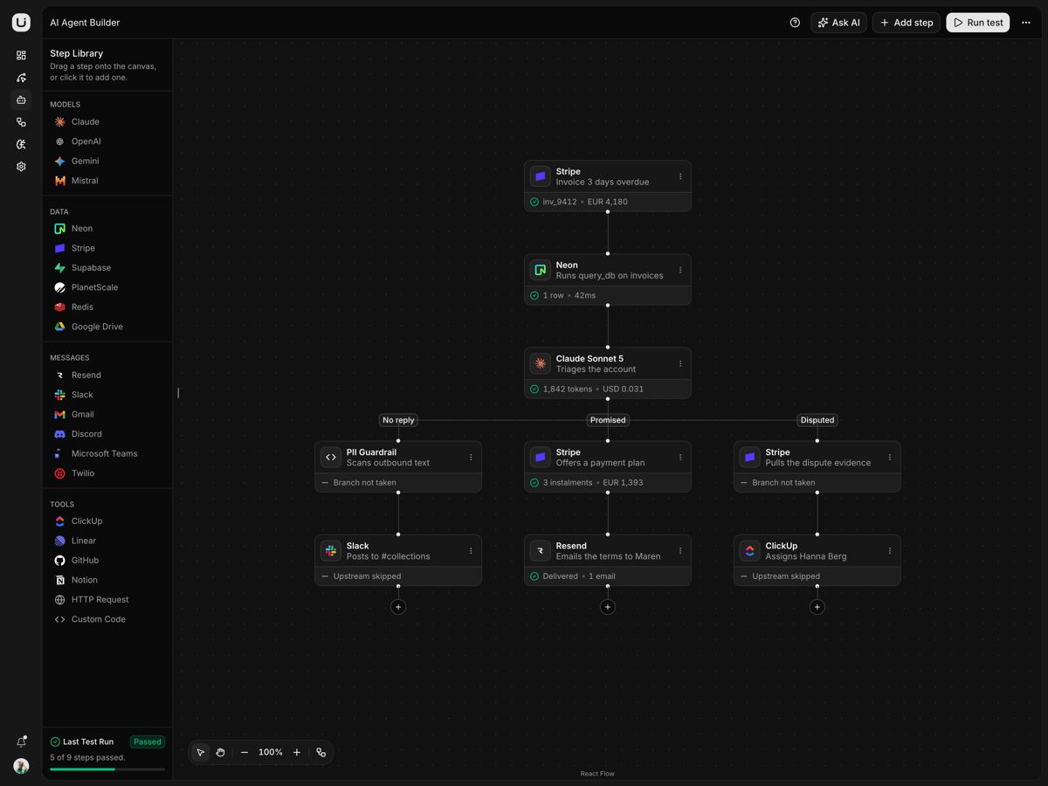The width and height of the screenshot is (1048, 786).
Task: Click the 100% zoom level value
Action: [271, 752]
